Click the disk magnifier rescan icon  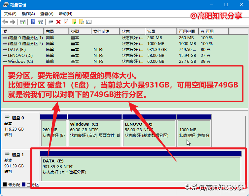click(51, 22)
